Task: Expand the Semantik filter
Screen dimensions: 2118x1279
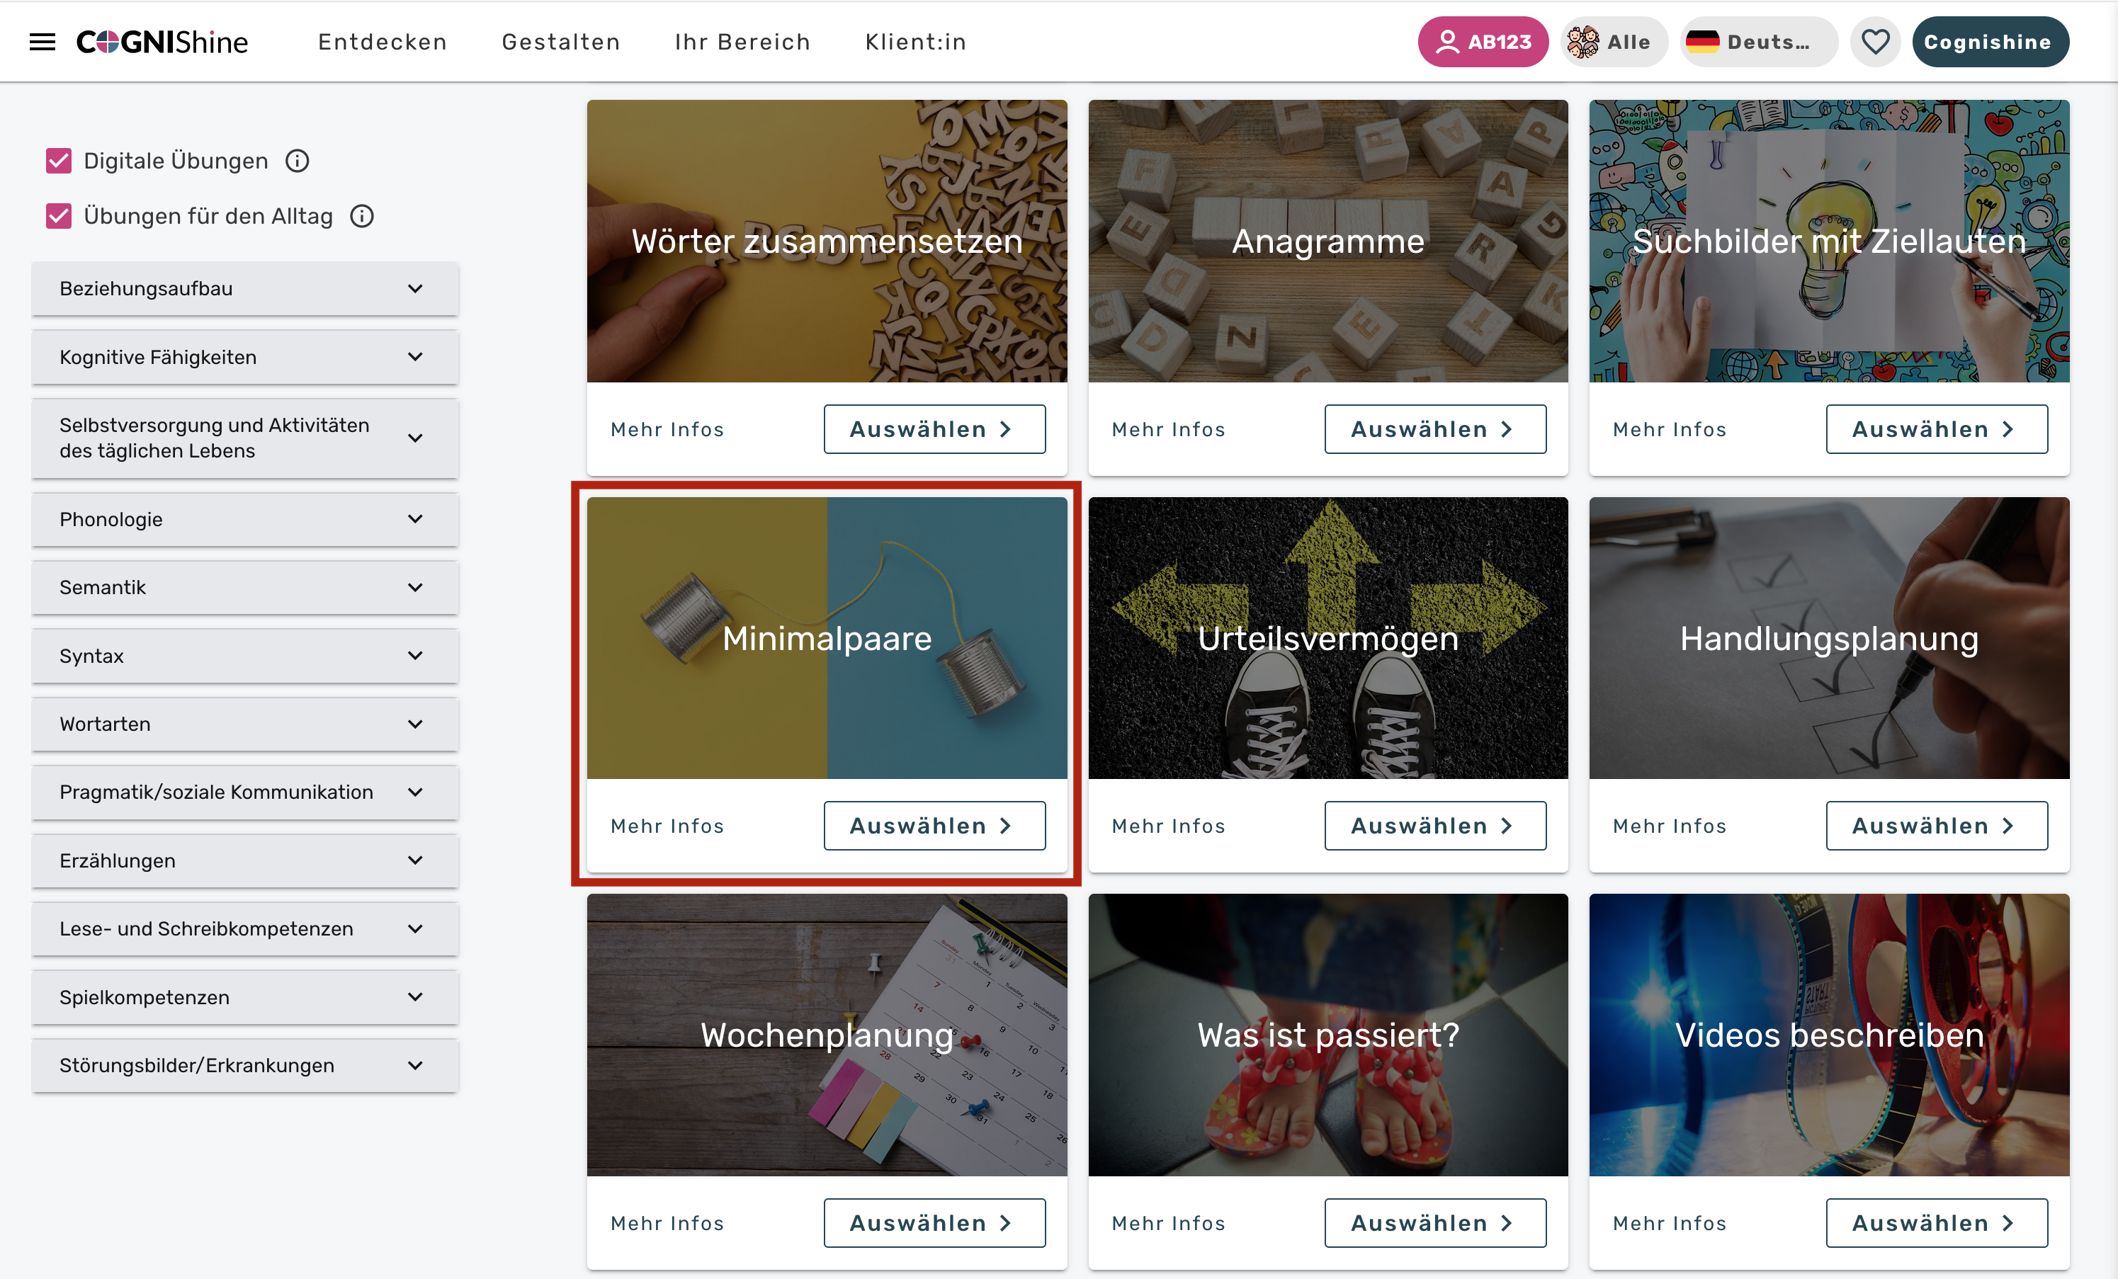Action: click(x=244, y=587)
